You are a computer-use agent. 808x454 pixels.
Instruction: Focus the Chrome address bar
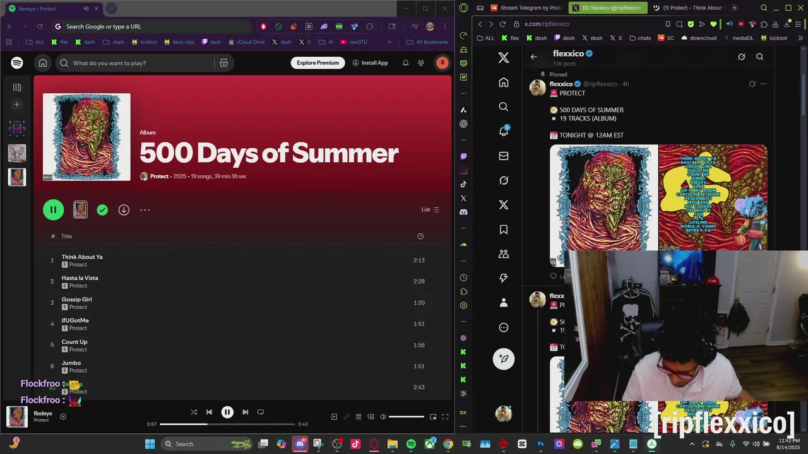(151, 26)
